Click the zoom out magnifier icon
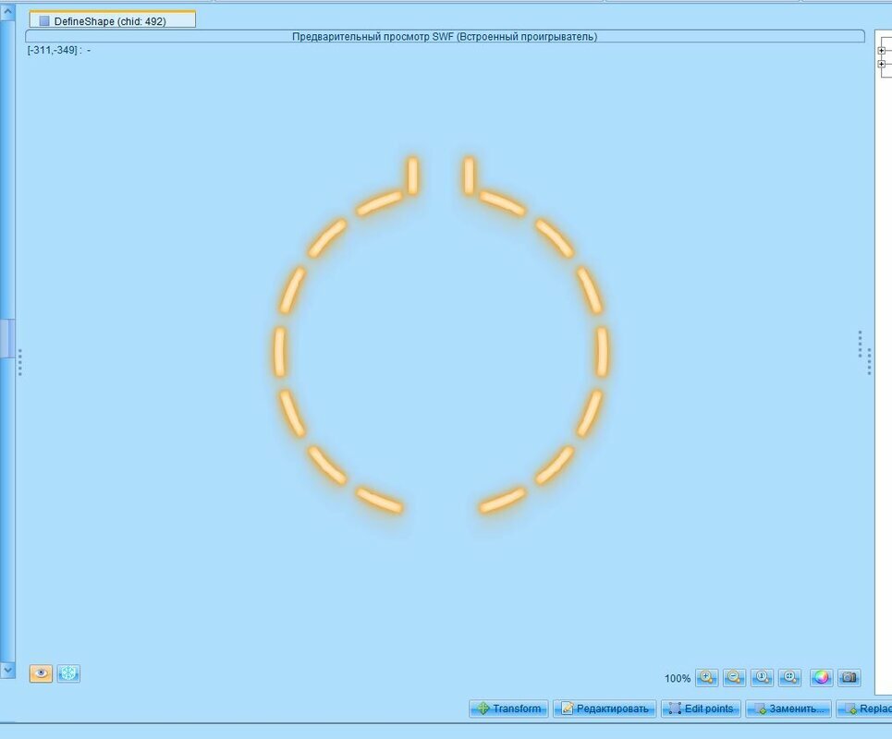The image size is (892, 739). tap(734, 677)
